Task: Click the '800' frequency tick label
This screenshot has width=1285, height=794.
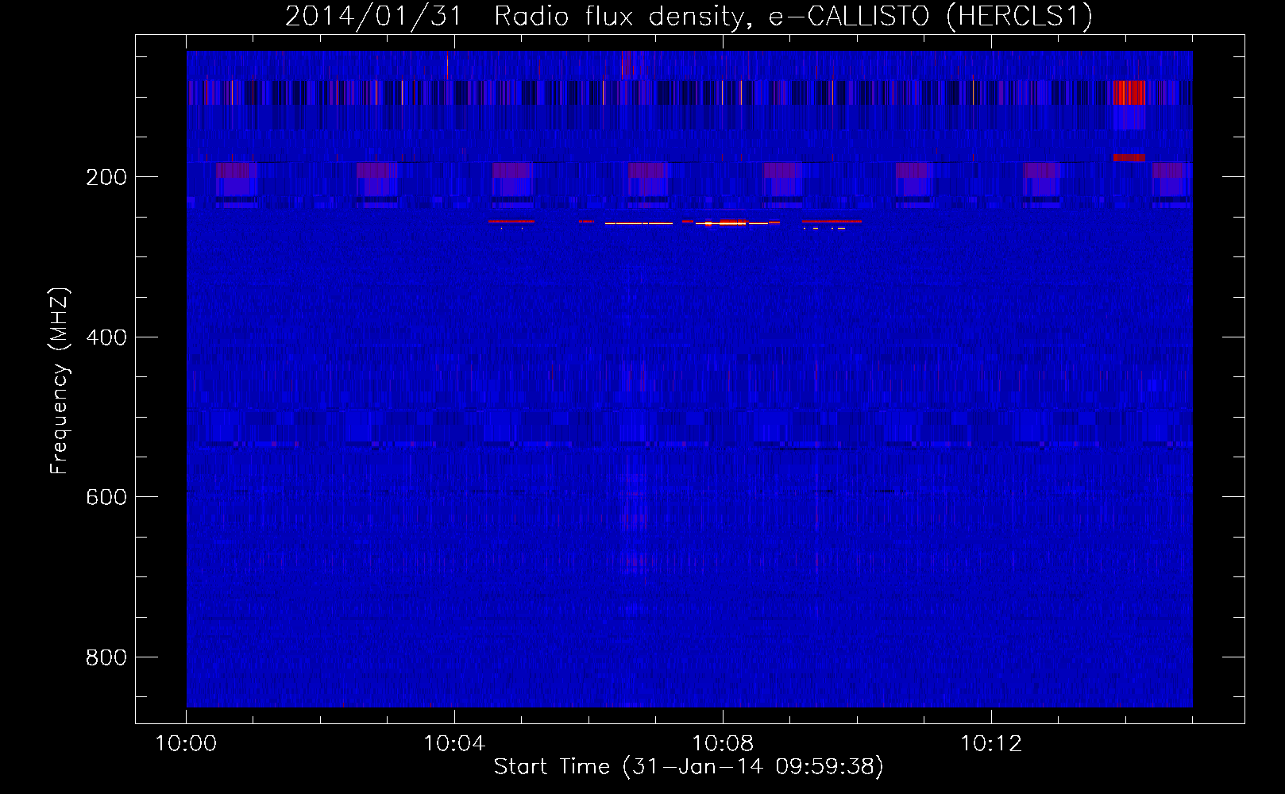Action: (106, 657)
